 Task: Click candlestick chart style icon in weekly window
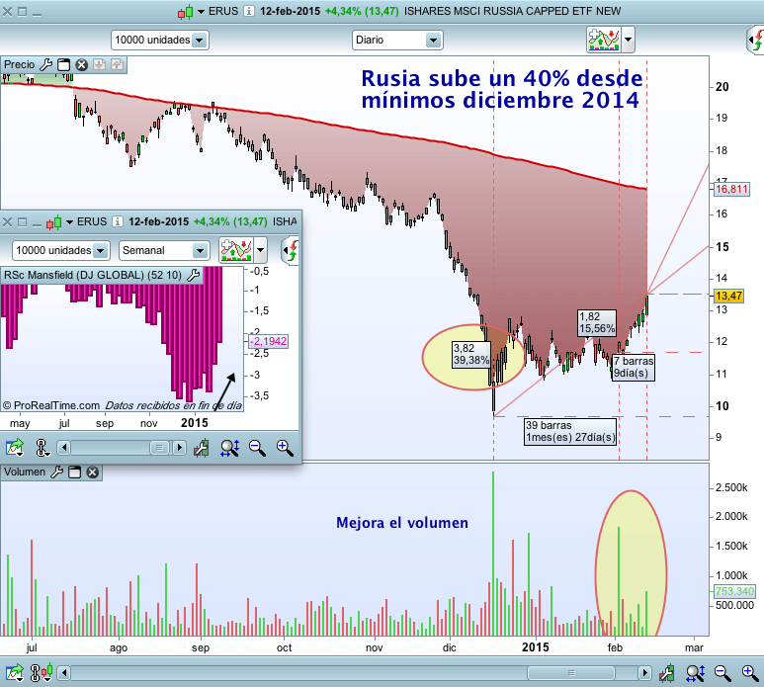point(56,221)
